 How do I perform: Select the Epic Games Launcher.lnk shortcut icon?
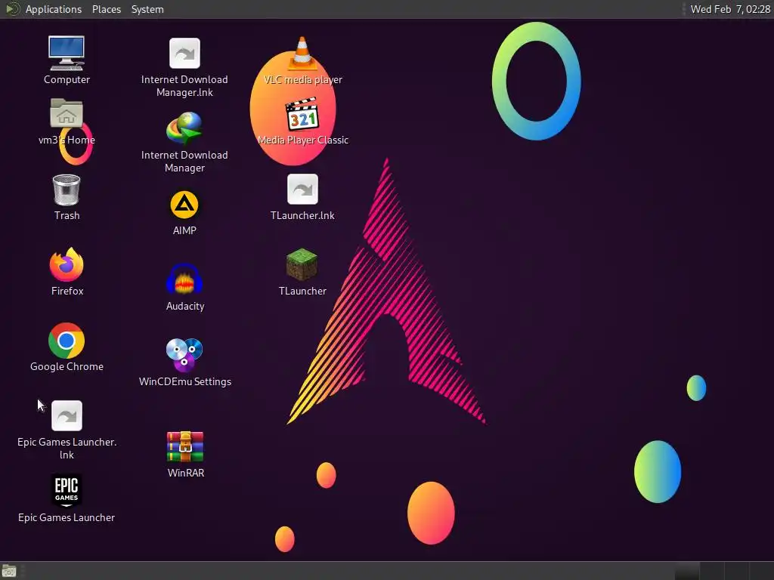point(67,415)
